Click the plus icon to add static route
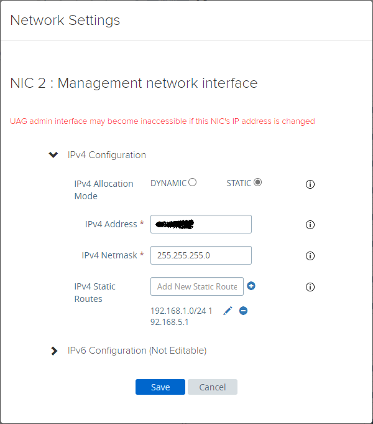 pyautogui.click(x=251, y=286)
